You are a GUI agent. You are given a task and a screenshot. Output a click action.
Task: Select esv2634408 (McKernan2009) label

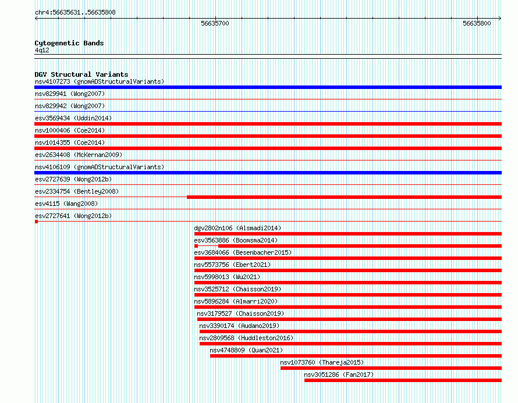pyautogui.click(x=79, y=155)
